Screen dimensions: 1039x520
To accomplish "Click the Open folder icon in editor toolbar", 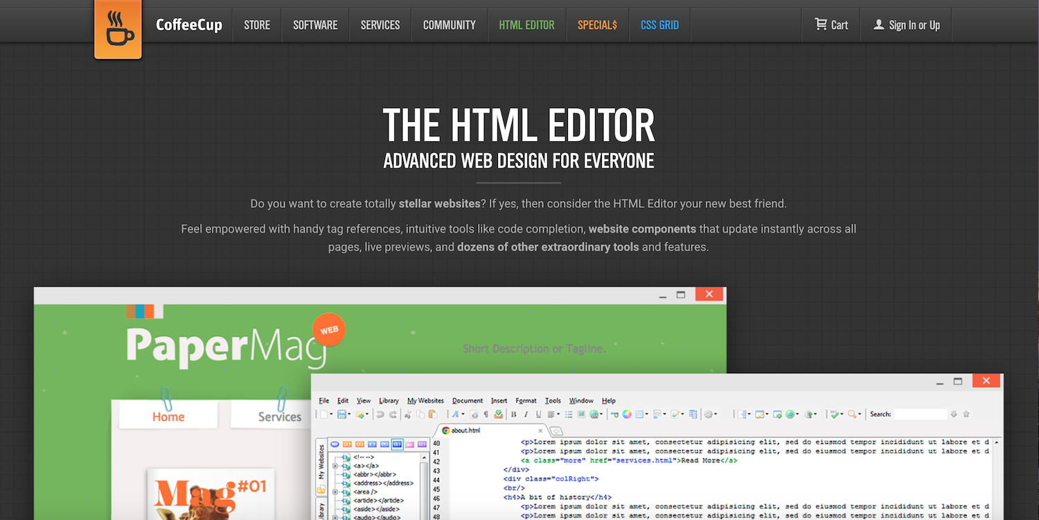I will tap(359, 414).
